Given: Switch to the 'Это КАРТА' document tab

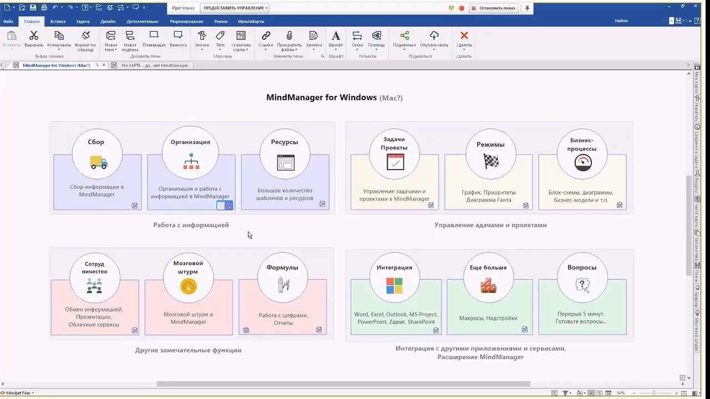Looking at the screenshot, I should (x=150, y=65).
